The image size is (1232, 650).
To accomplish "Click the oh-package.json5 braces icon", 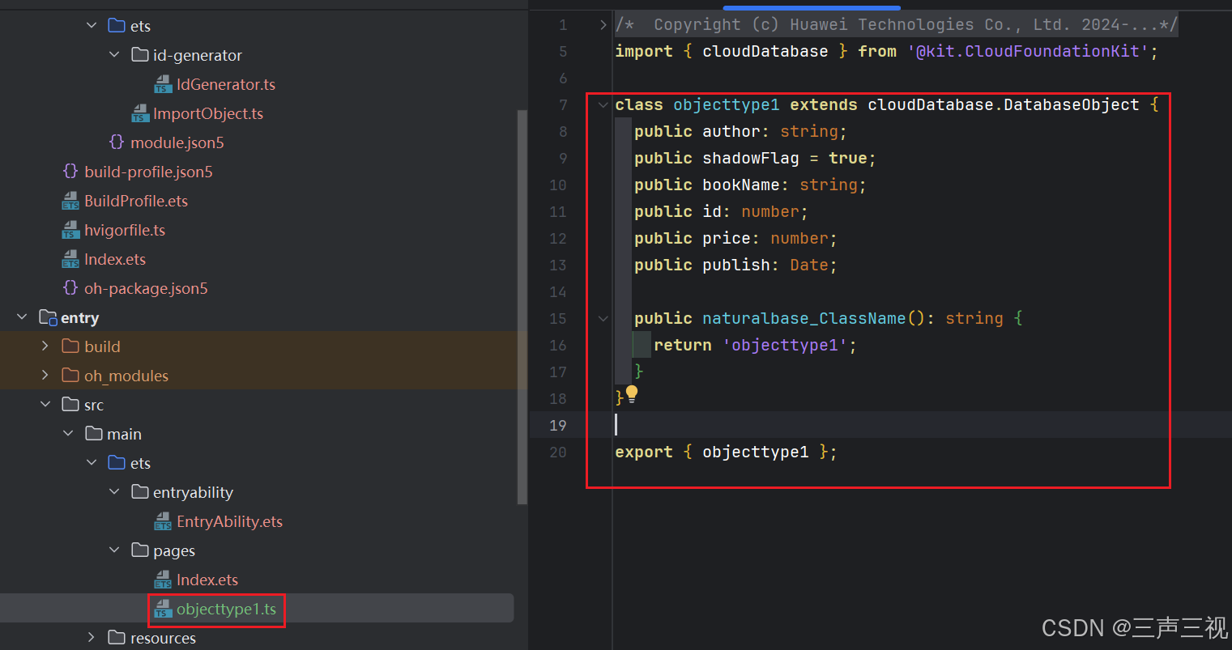I will 70,288.
